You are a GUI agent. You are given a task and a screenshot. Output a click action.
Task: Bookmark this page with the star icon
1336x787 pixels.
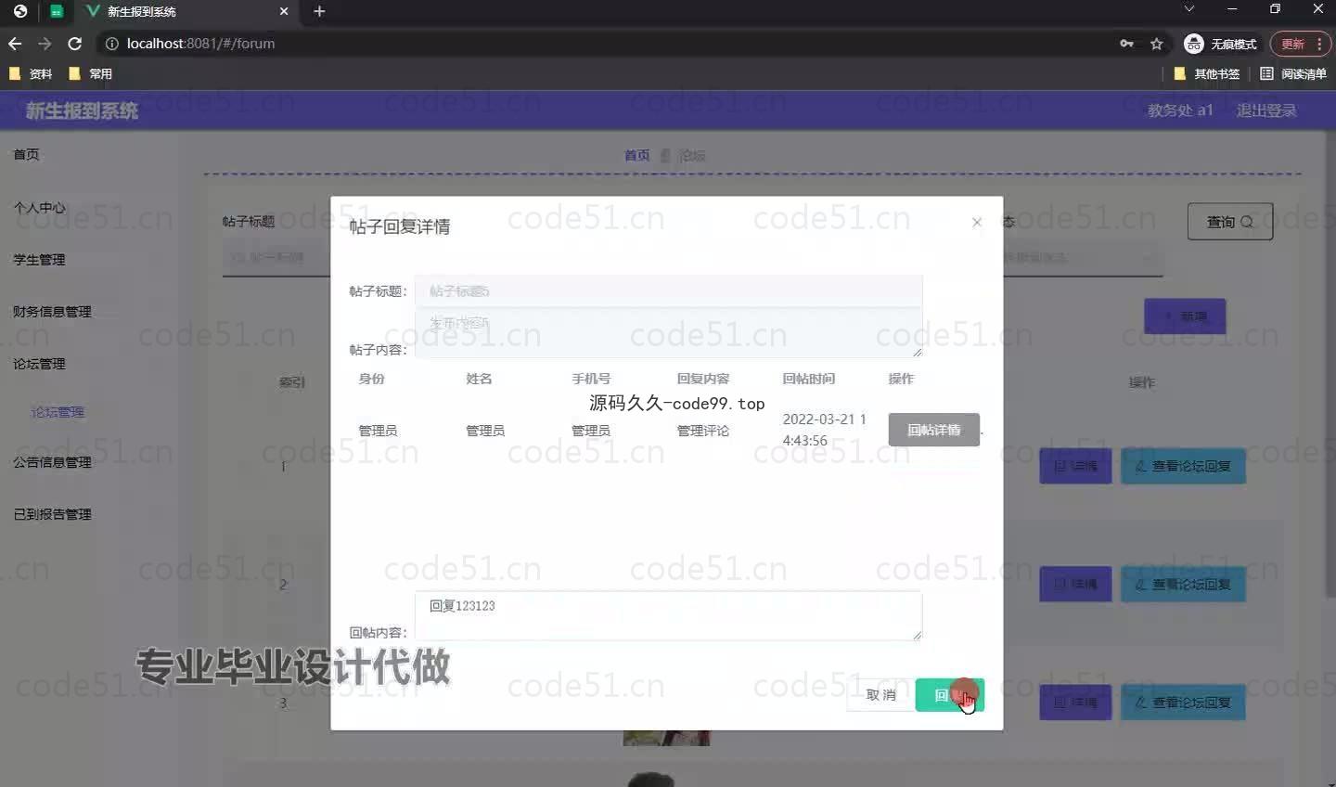click(1156, 44)
